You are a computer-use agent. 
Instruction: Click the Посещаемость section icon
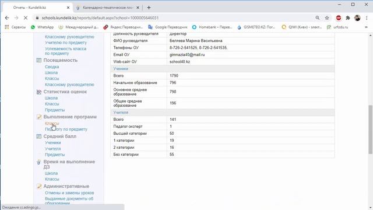pos(39,60)
